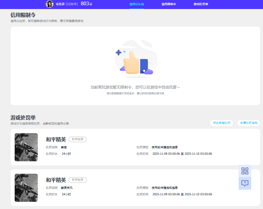Click the 803分 credit score

coord(86,4)
